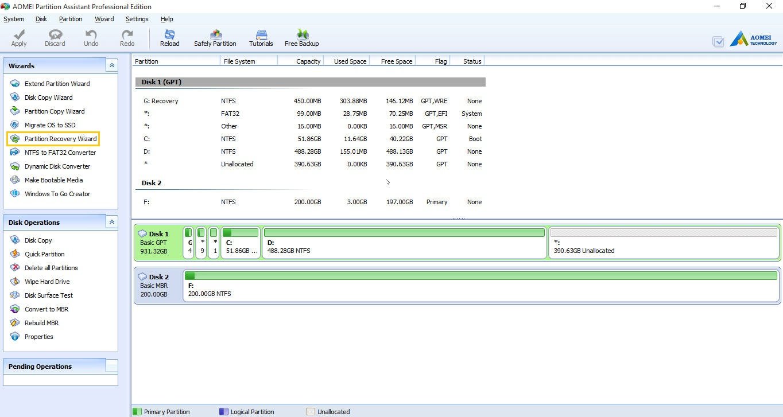Open the Wizard menu

click(104, 19)
